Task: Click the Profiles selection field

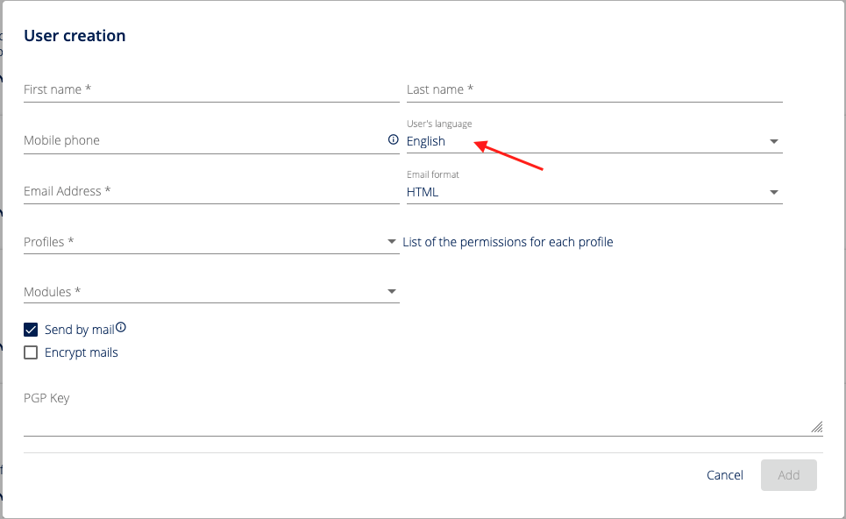Action: (x=202, y=242)
